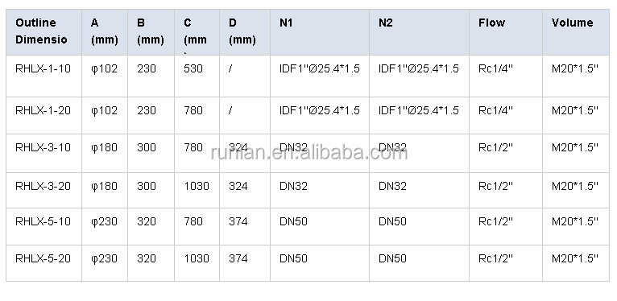Click the runlan.en.alibaba.com watermark text
Screen dimensions: 617x301
308,152
